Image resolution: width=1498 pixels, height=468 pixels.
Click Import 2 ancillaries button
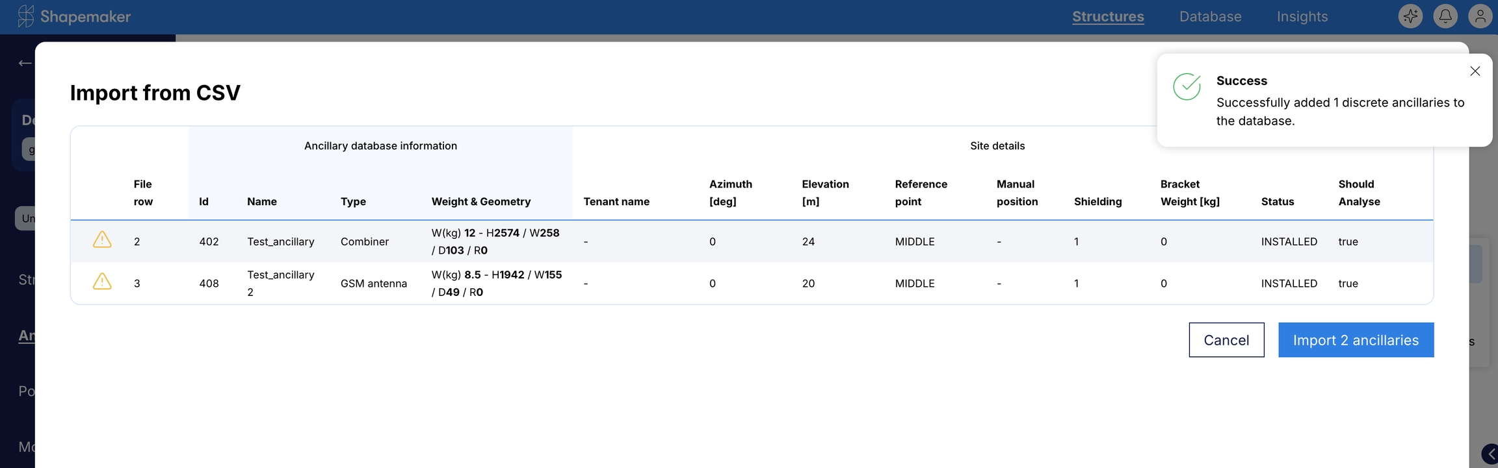(x=1356, y=340)
